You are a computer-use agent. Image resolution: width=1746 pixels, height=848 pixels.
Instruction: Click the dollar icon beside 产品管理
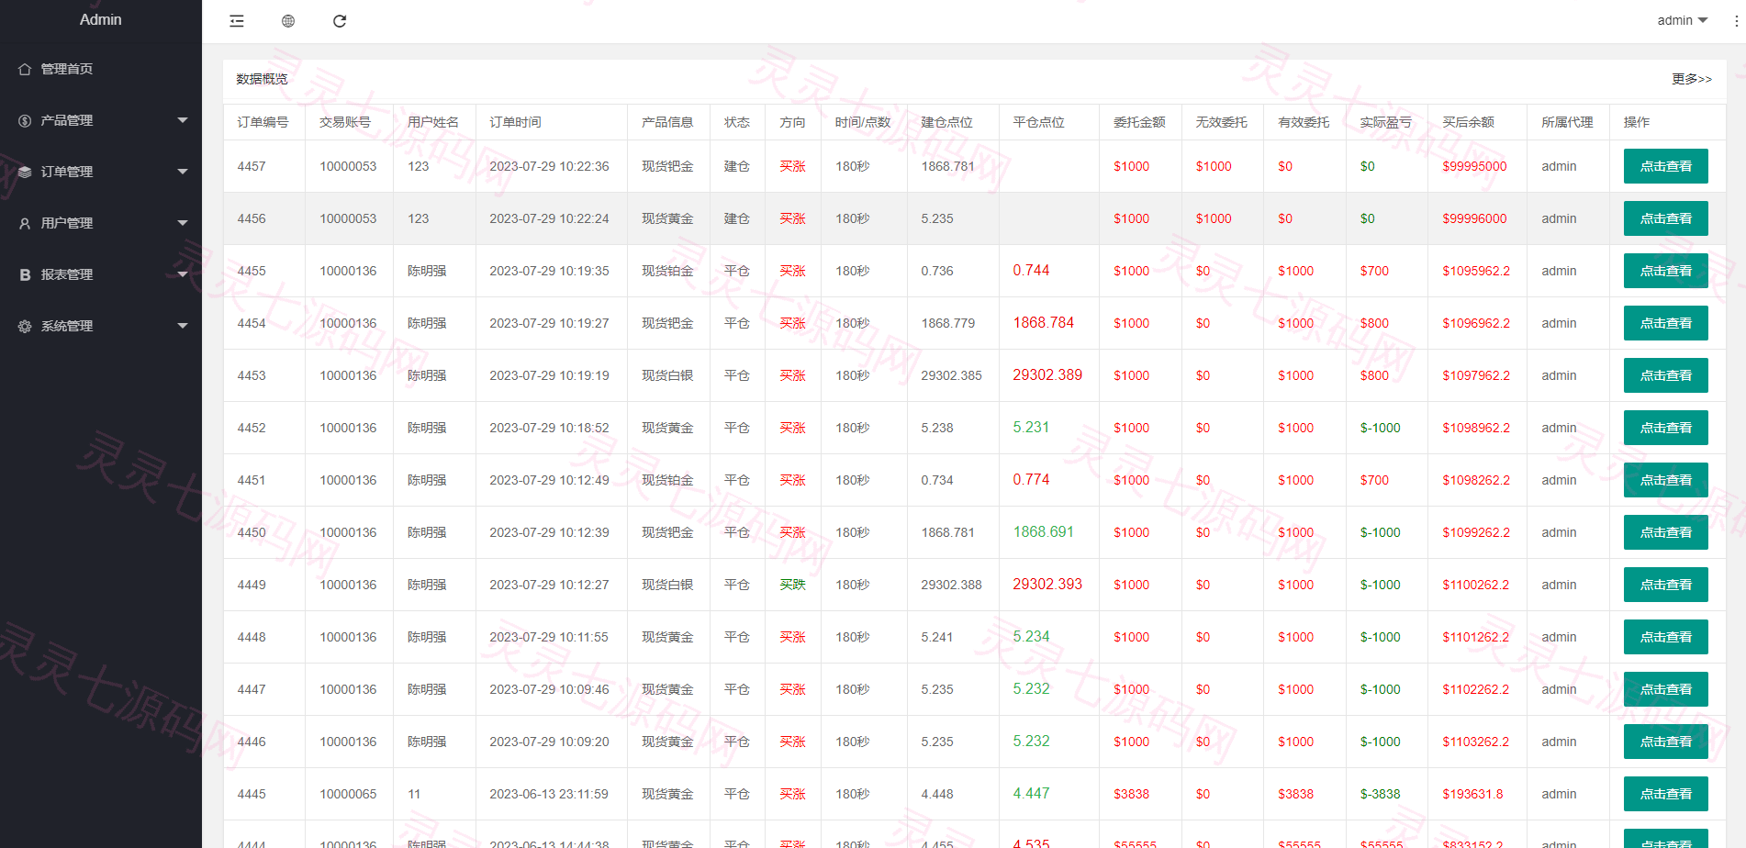point(25,120)
